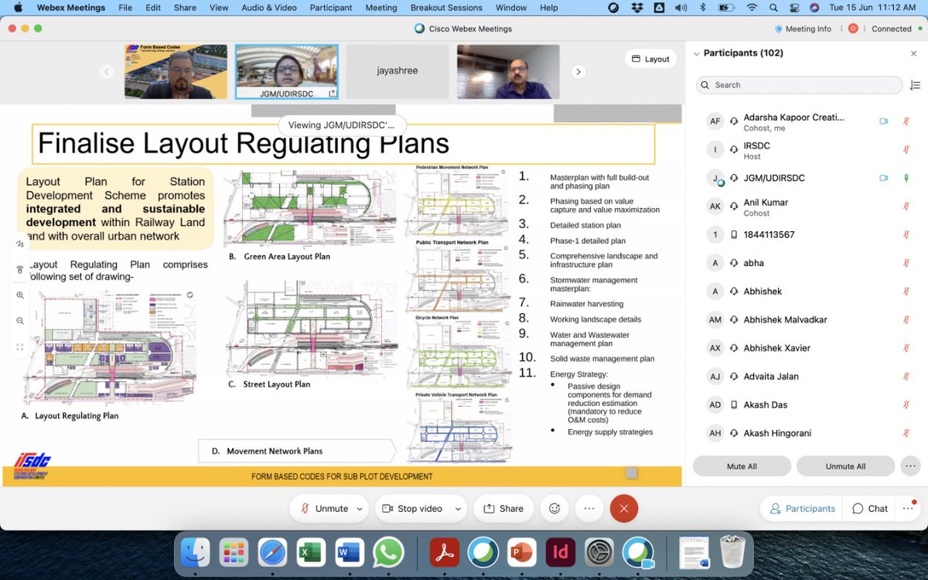Toggle the Participants panel button

tap(803, 508)
